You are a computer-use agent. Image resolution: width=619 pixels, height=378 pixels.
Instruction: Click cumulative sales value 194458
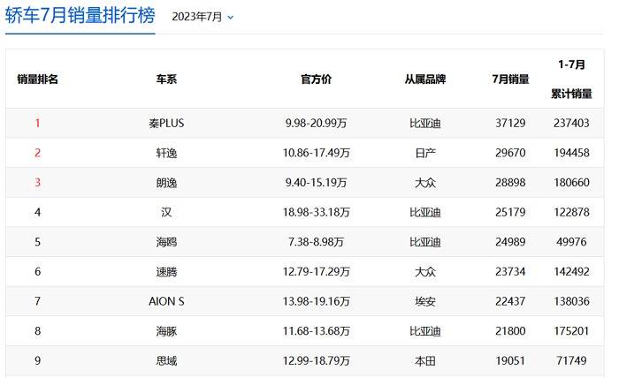pos(571,153)
